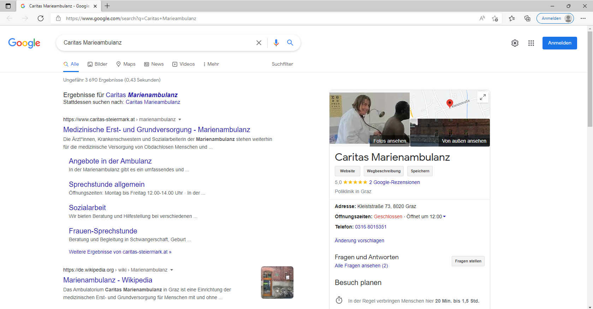Click the blue search magnifier icon
593x309 pixels.
point(290,43)
